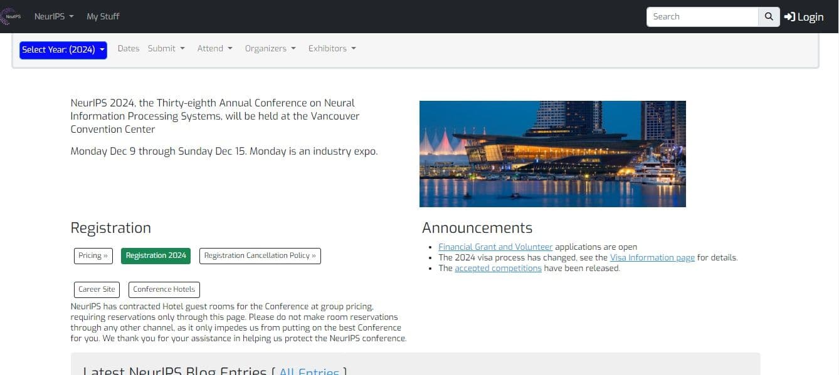Open the Pricing page

coord(93,255)
